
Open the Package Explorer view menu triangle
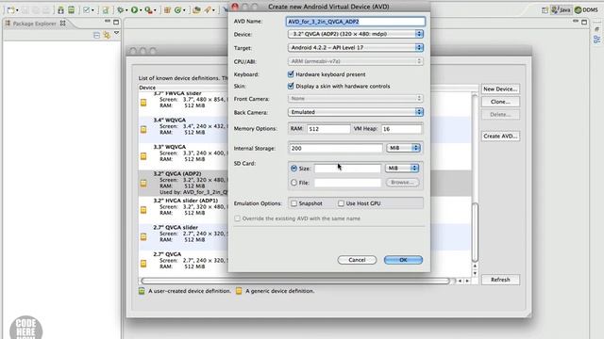click(x=116, y=34)
